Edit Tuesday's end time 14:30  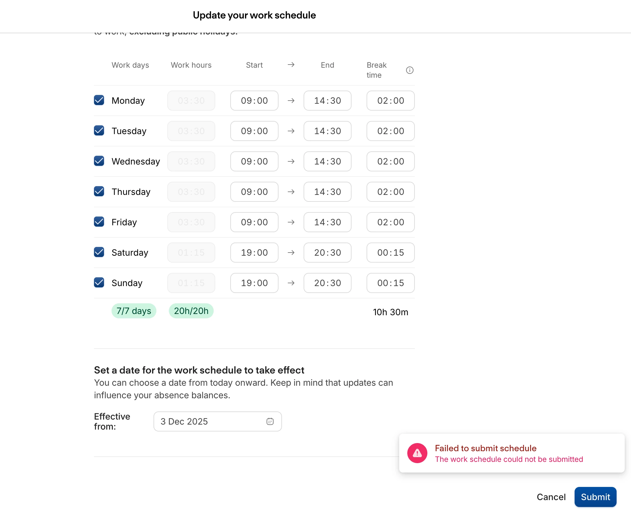click(327, 131)
